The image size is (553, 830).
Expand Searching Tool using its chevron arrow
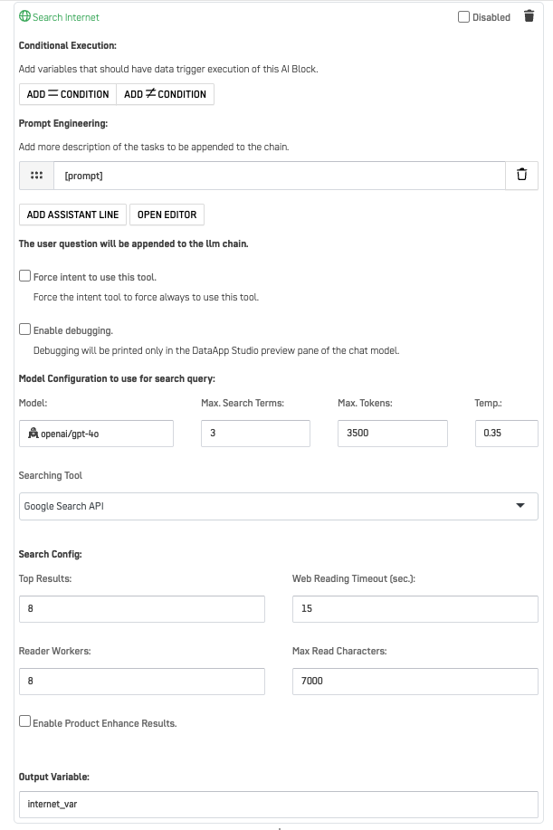click(521, 506)
